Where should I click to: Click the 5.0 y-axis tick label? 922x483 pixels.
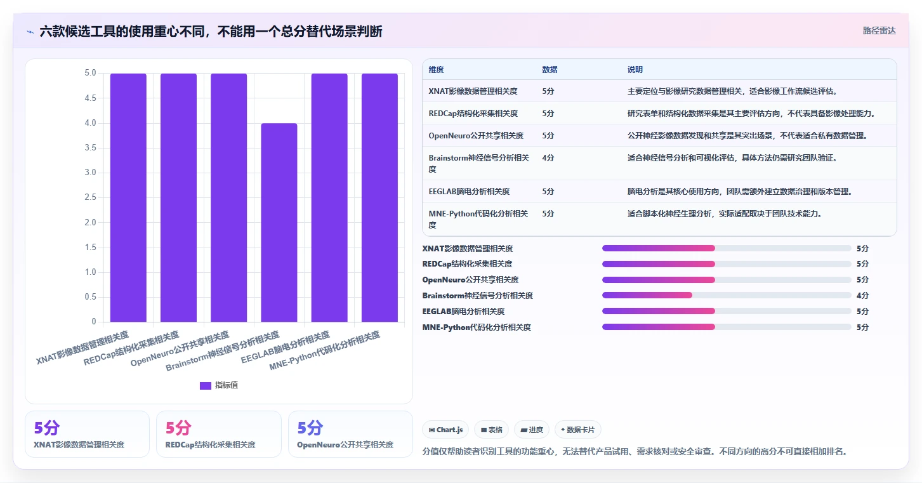(90, 73)
